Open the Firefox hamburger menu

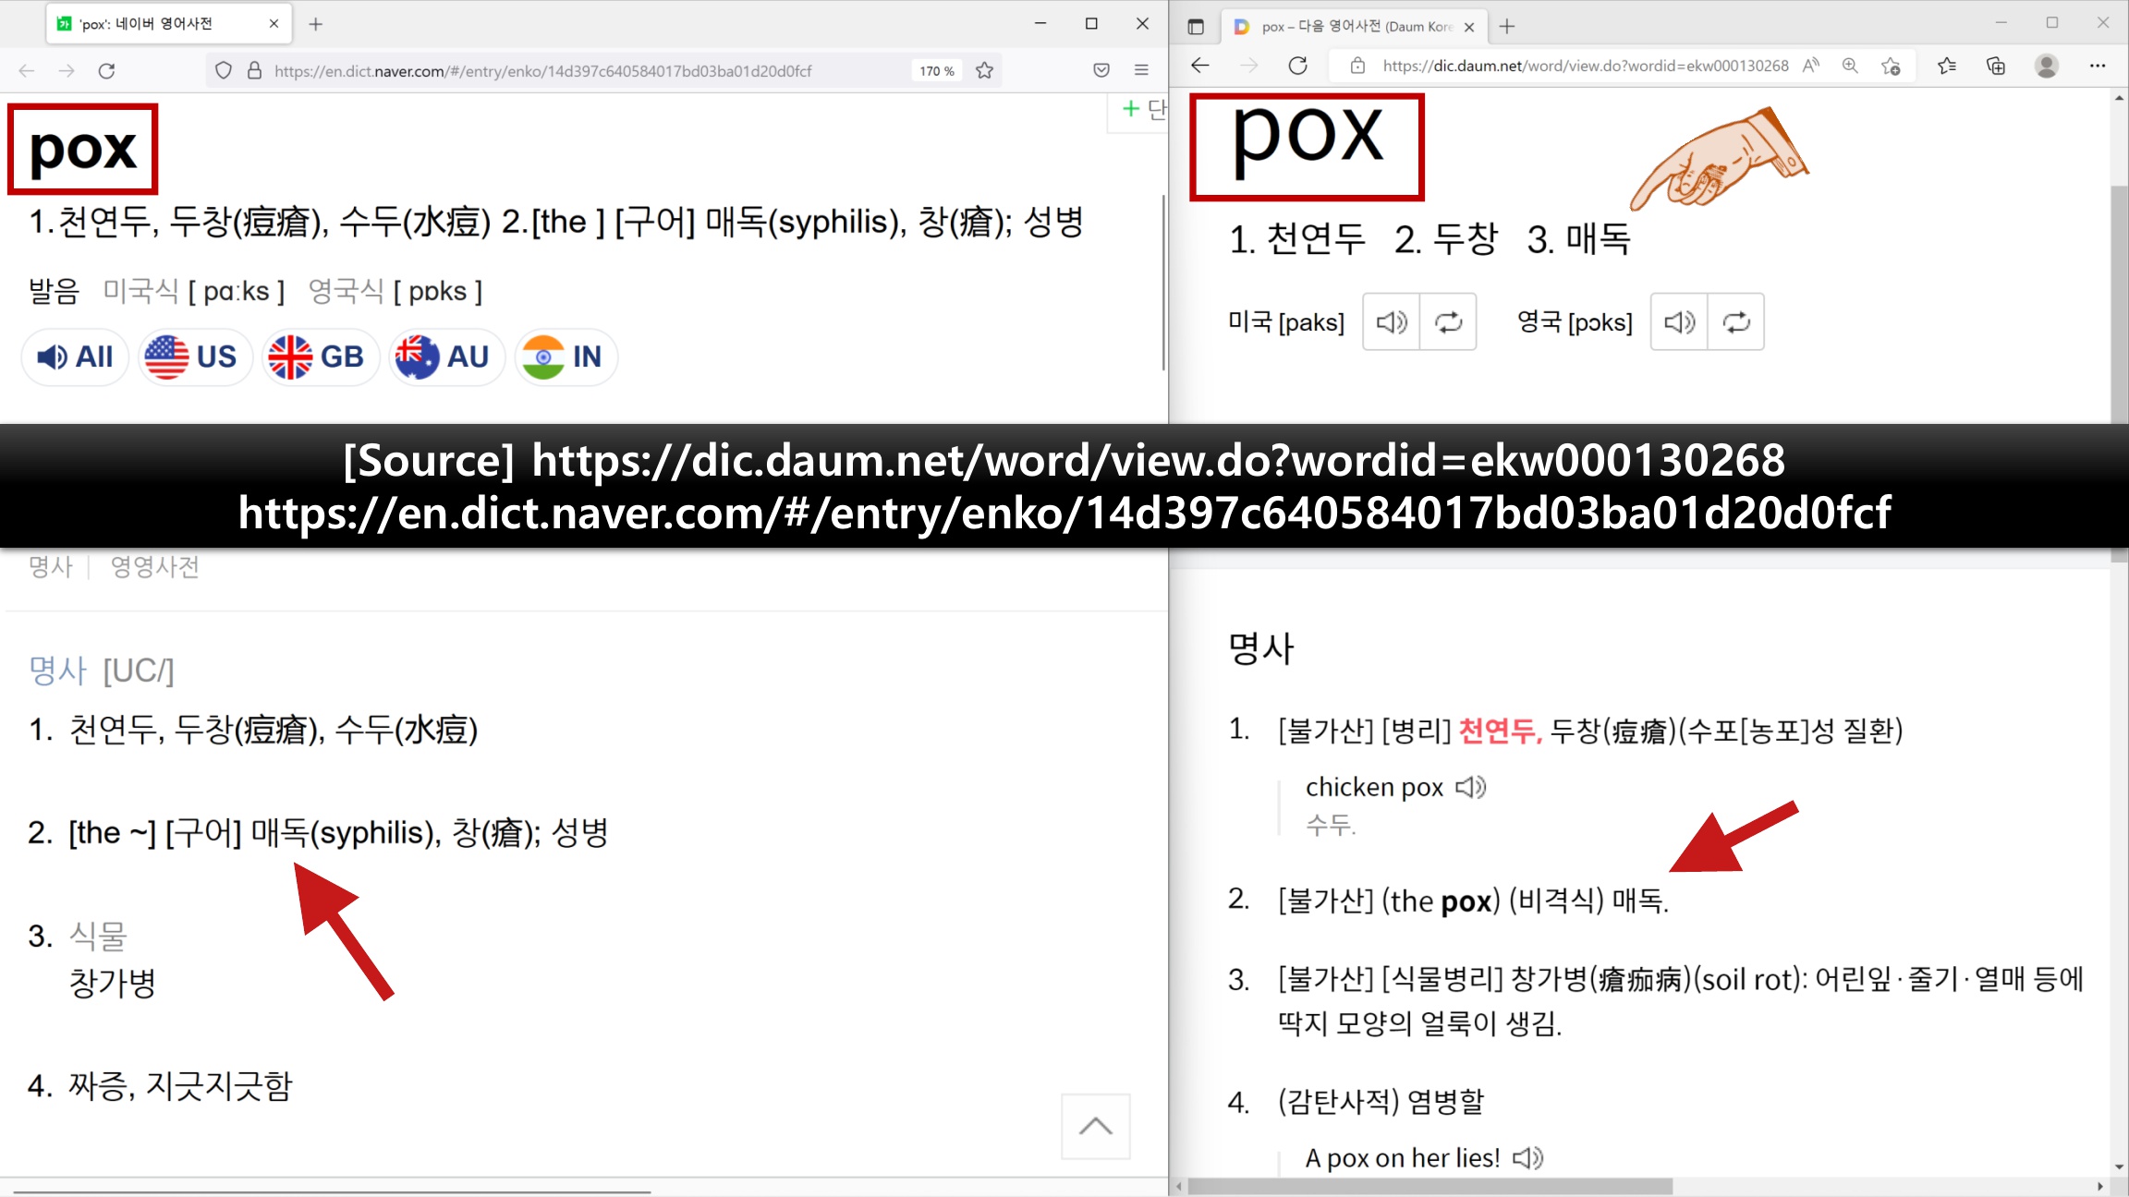(x=1142, y=71)
